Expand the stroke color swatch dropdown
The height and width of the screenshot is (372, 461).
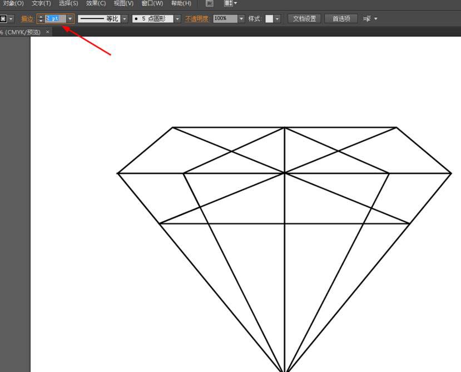[x=11, y=19]
